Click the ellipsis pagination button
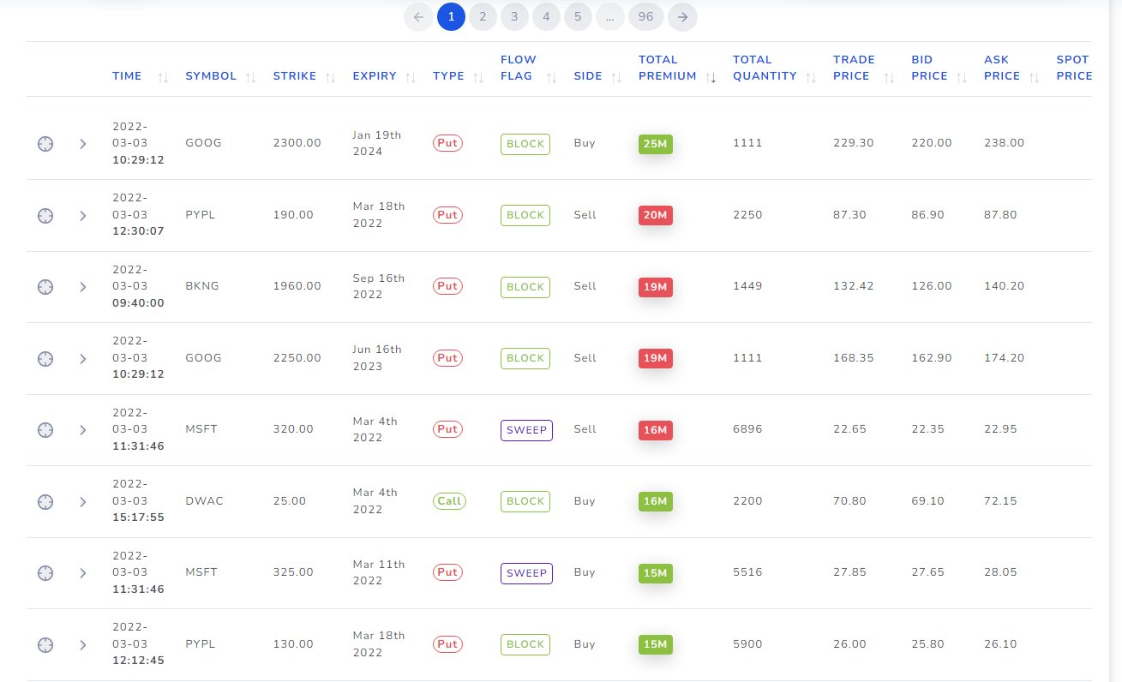The height and width of the screenshot is (682, 1122). pos(610,16)
